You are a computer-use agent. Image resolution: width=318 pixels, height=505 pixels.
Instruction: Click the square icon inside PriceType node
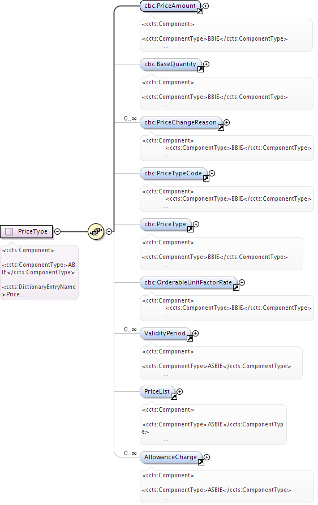pos(9,231)
